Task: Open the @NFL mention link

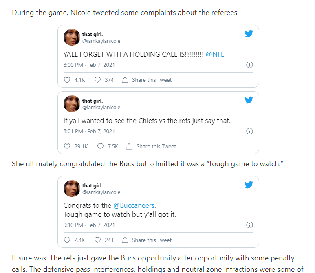Action: [x=214, y=54]
